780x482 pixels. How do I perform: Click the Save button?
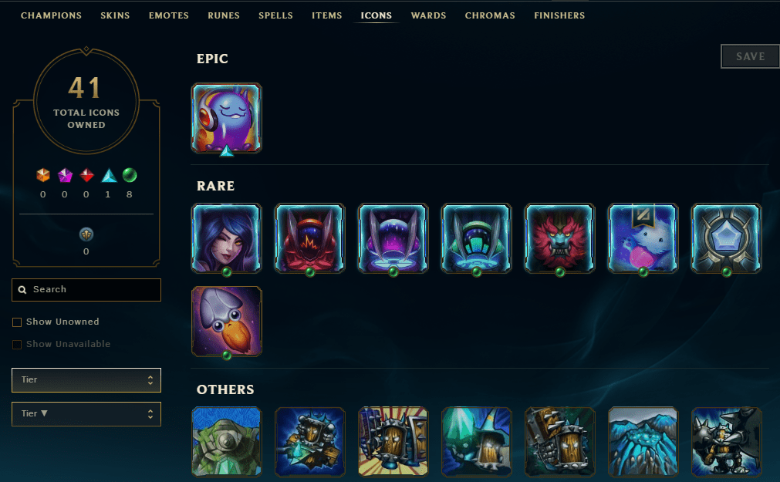750,56
